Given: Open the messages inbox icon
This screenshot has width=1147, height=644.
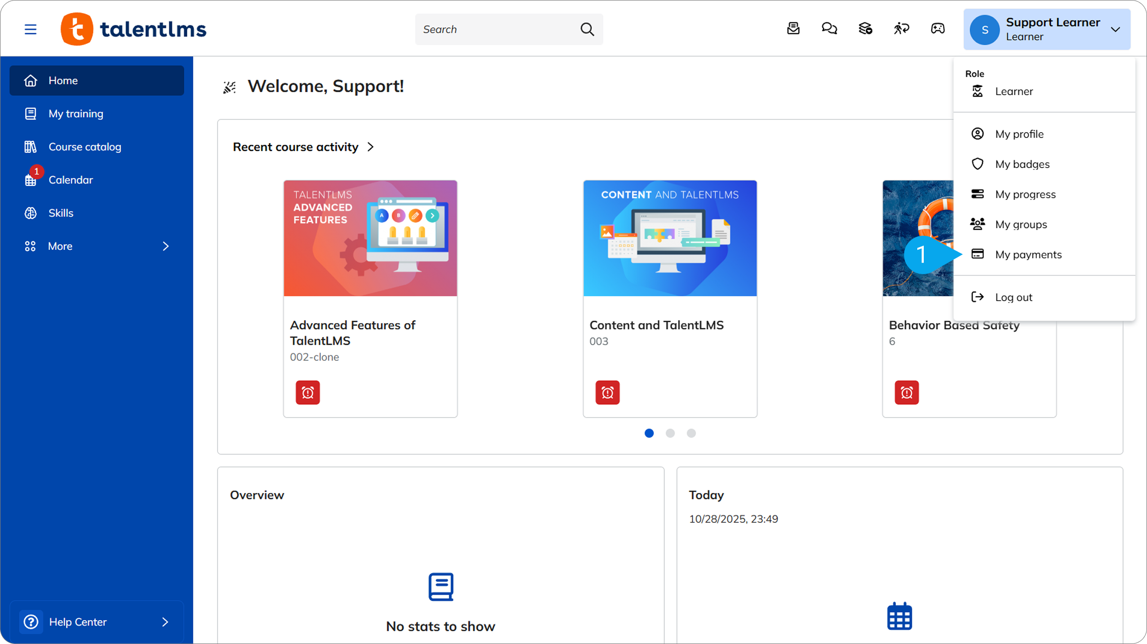Looking at the screenshot, I should [793, 29].
